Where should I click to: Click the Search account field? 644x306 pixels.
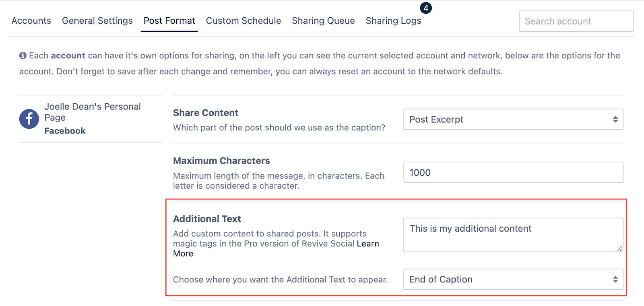(576, 21)
